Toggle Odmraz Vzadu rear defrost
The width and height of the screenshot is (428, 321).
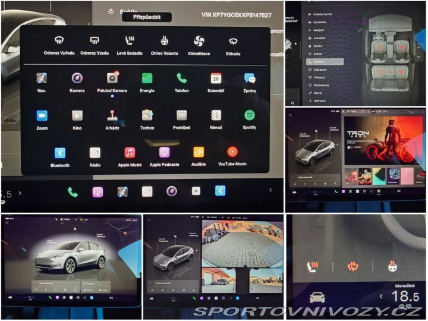[95, 40]
